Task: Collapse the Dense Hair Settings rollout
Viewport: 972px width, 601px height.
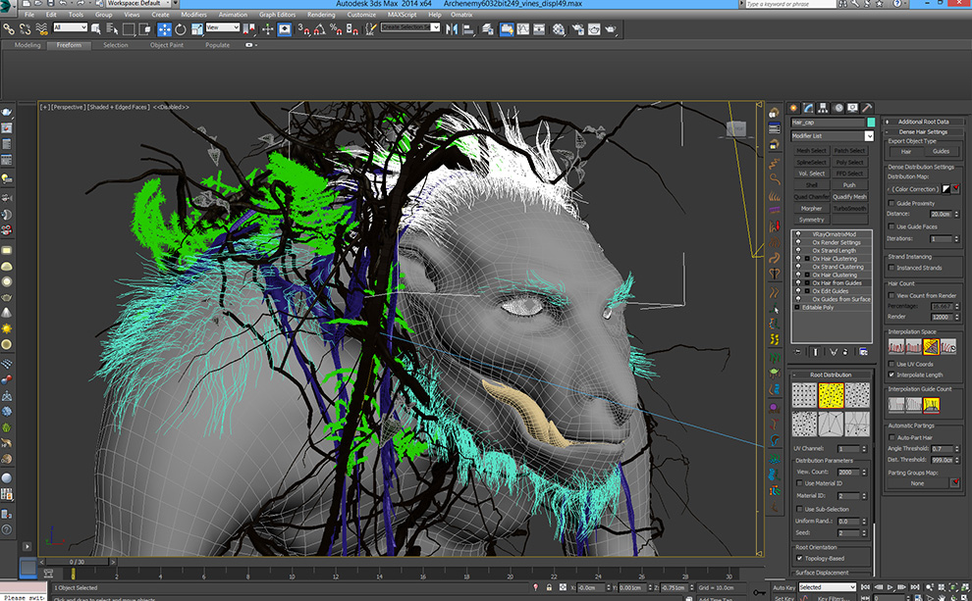Action: [923, 131]
